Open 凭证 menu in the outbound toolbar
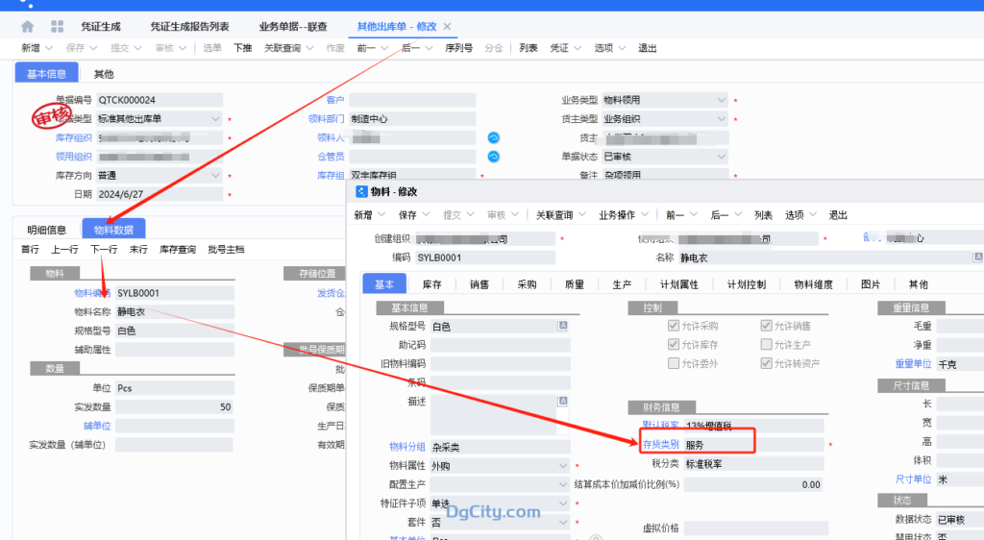Image resolution: width=984 pixels, height=540 pixels. 565,48
